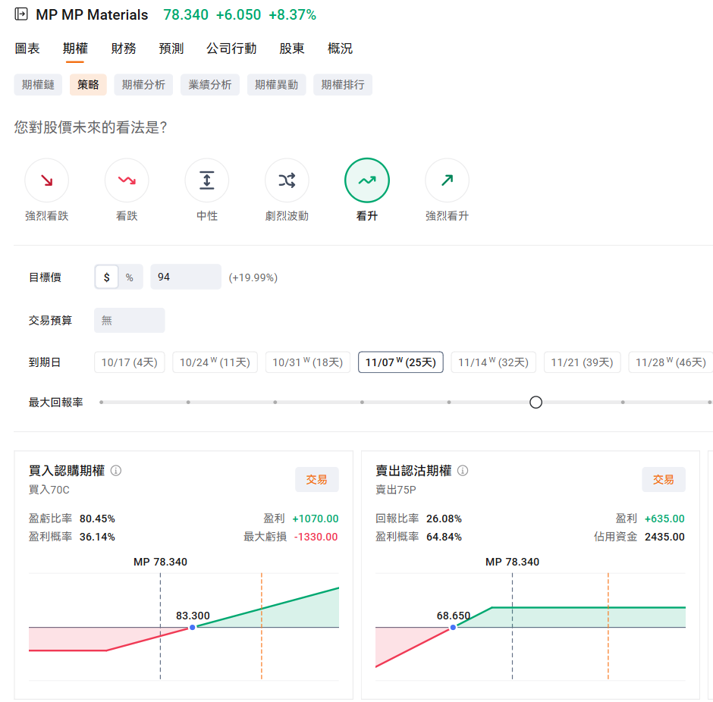Open the 期權鏈 sub-tab
Viewport: 713px width, 702px height.
[38, 85]
